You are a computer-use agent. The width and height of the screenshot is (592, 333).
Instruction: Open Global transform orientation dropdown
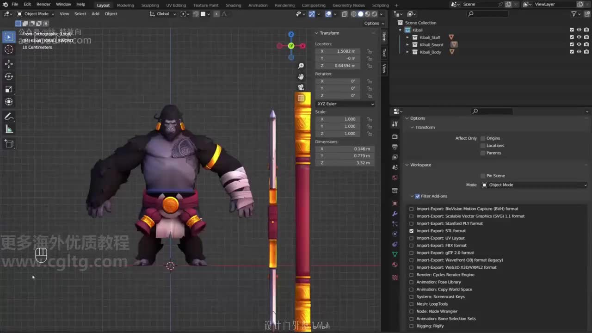(163, 14)
